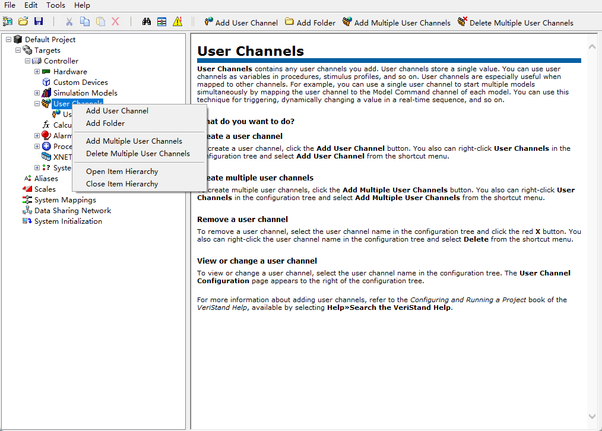Screen dimensions: 602x431
Task: Click the Cut scissors icon
Action: pyautogui.click(x=69, y=21)
